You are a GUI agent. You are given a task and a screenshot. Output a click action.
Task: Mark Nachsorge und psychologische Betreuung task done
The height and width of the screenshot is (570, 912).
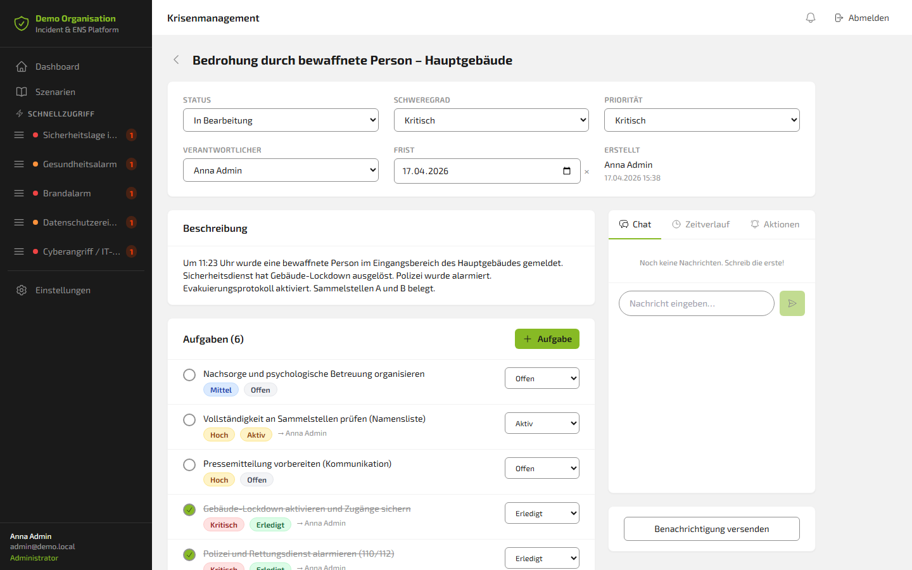(189, 375)
